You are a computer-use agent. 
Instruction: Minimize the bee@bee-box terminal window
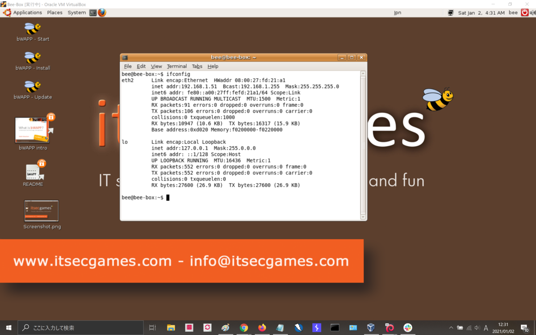pos(342,58)
